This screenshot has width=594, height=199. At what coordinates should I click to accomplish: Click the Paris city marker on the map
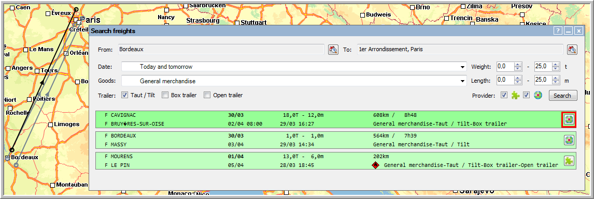[x=83, y=18]
